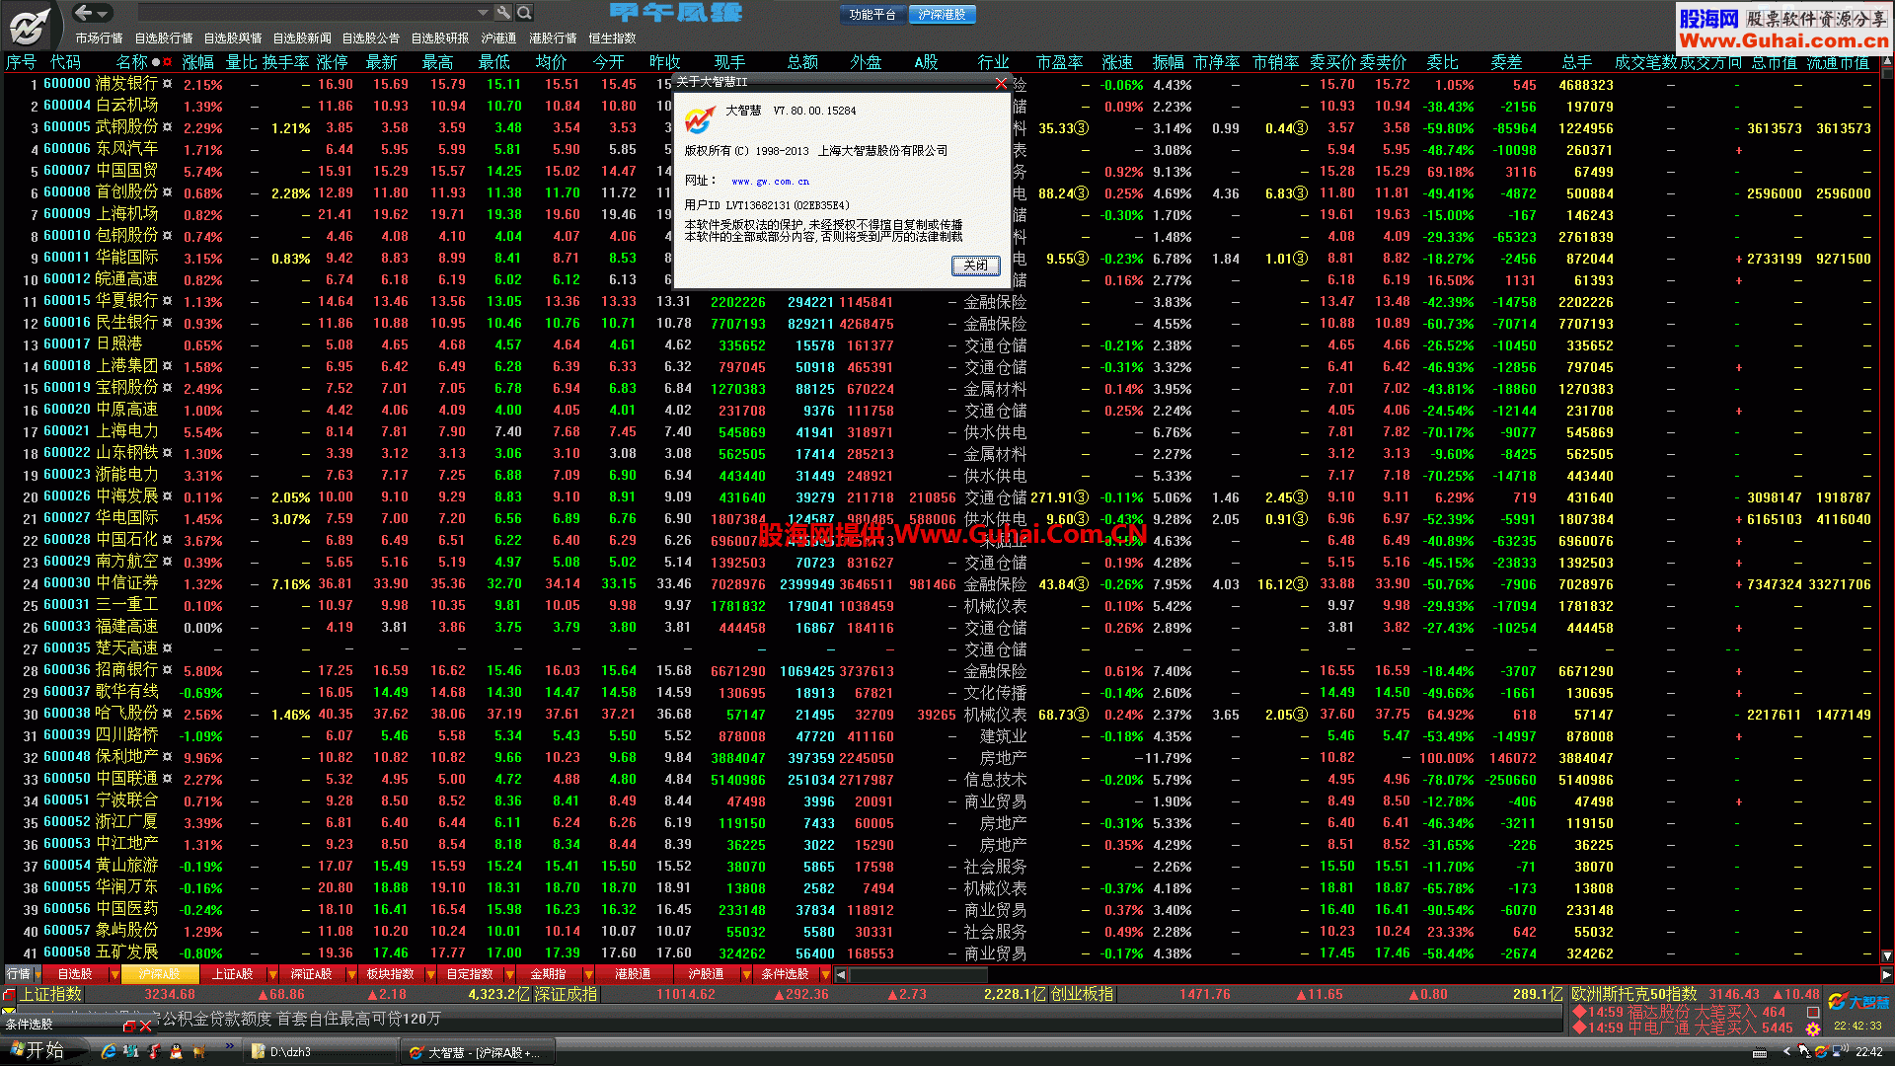Screen dimensions: 1895x1066
Task: Restore the 条件选股 mini panel
Action: 129,1026
